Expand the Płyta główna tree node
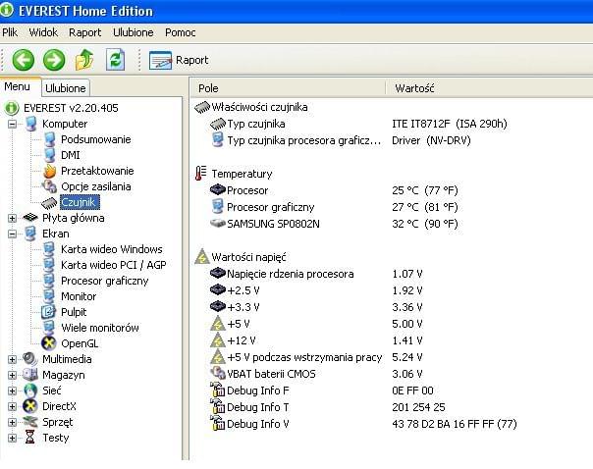Viewport: 593px width, 469px height. (x=12, y=218)
